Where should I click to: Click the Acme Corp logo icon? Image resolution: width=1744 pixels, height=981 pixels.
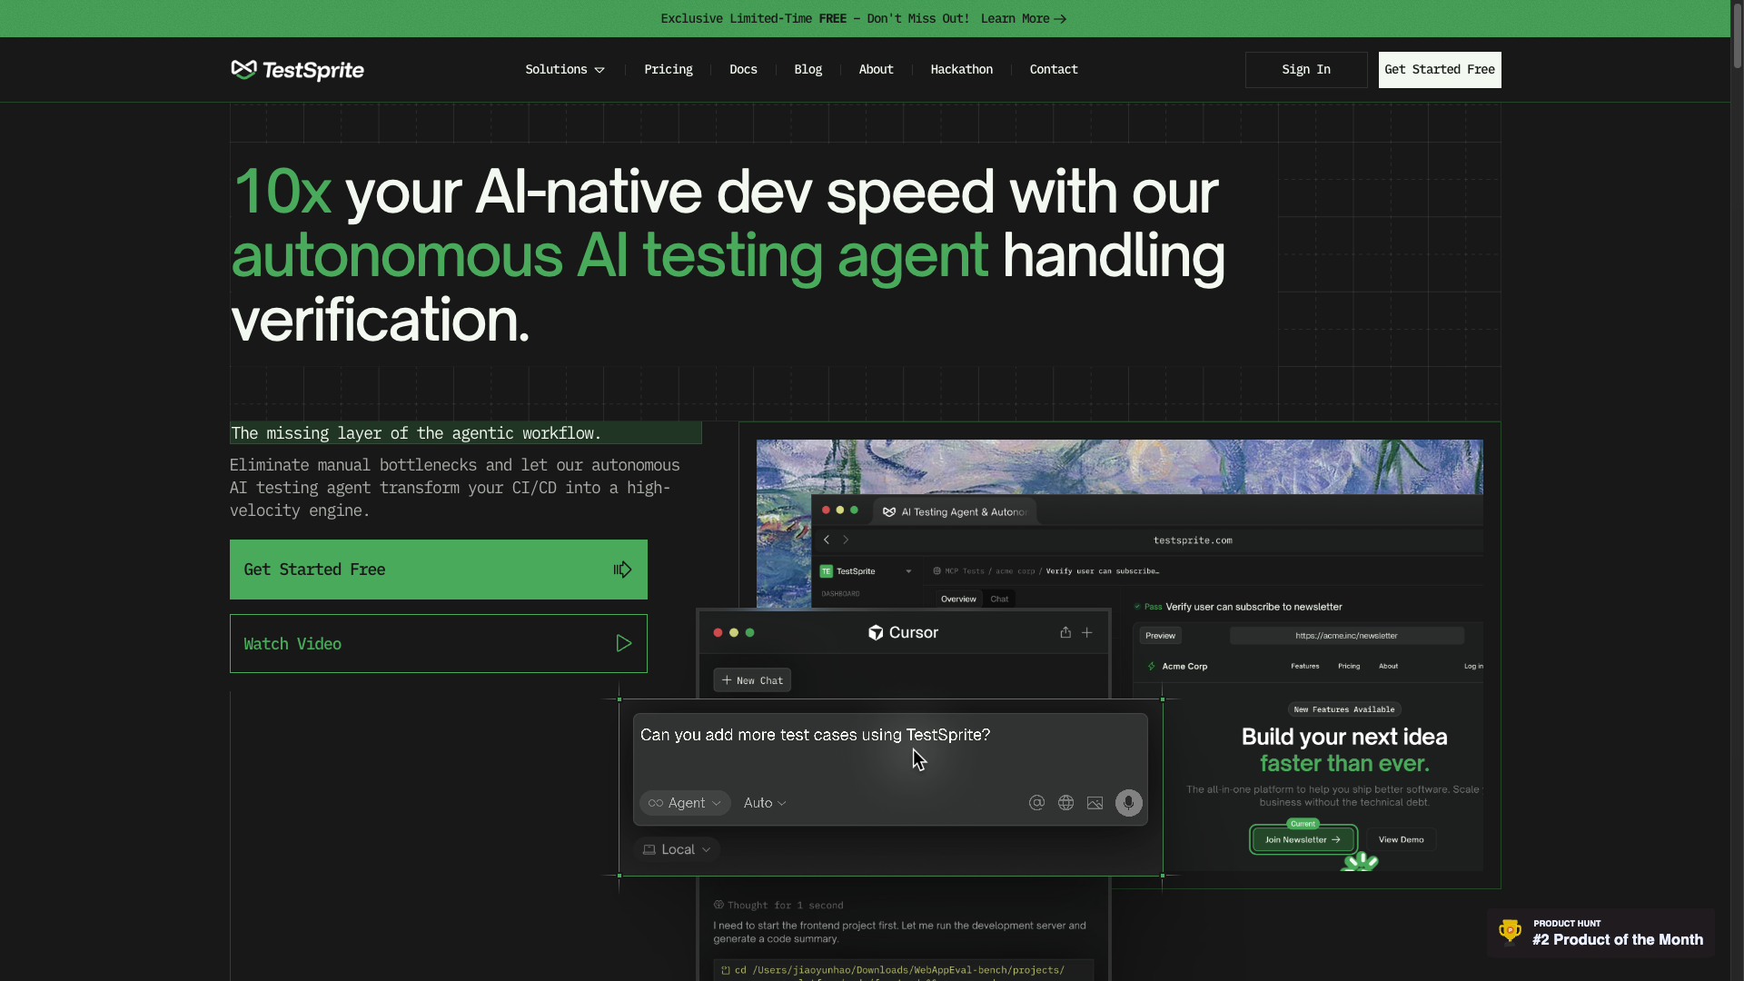pos(1152,667)
